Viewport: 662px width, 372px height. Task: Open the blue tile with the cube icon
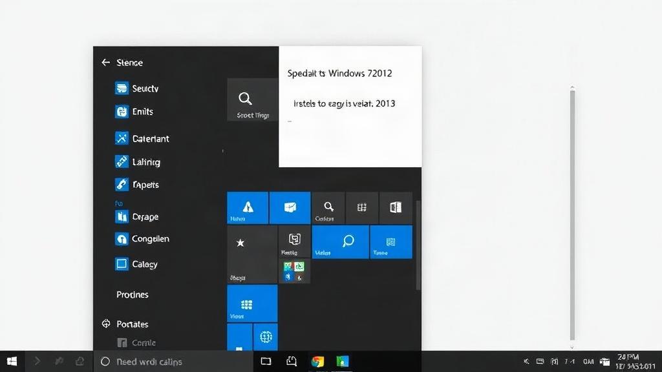[x=290, y=208]
